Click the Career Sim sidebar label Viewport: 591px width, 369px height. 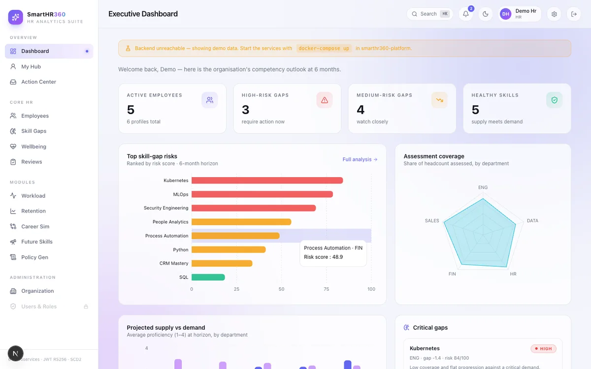(35, 226)
